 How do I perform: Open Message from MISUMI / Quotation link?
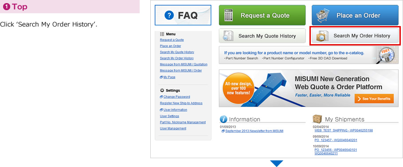tap(184, 65)
